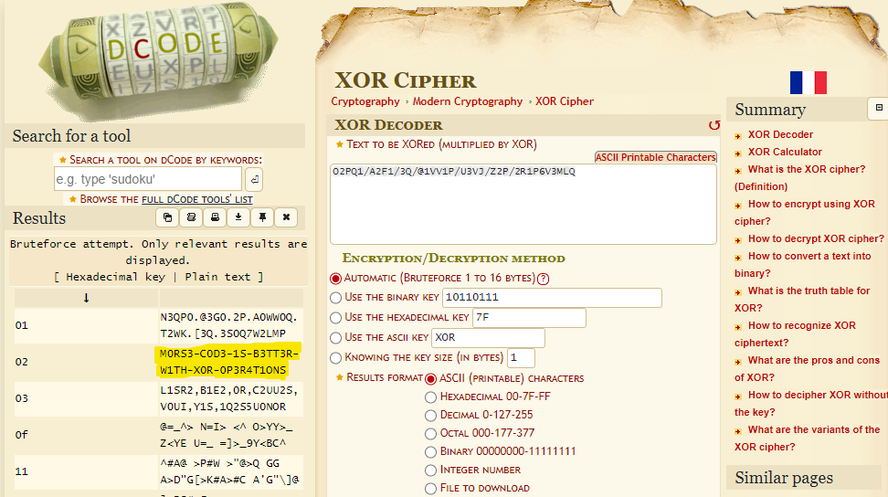
Task: Click the search submit enter icon
Action: click(x=254, y=179)
